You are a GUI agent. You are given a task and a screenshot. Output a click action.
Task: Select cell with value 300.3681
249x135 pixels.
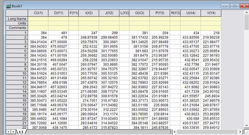[x=109, y=42]
